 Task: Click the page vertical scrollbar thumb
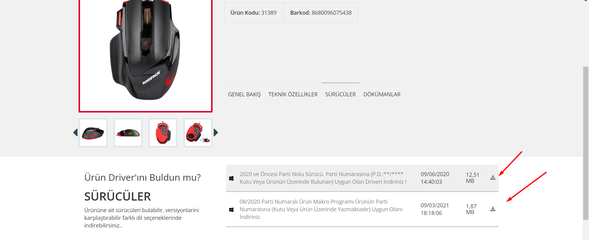(x=586, y=143)
